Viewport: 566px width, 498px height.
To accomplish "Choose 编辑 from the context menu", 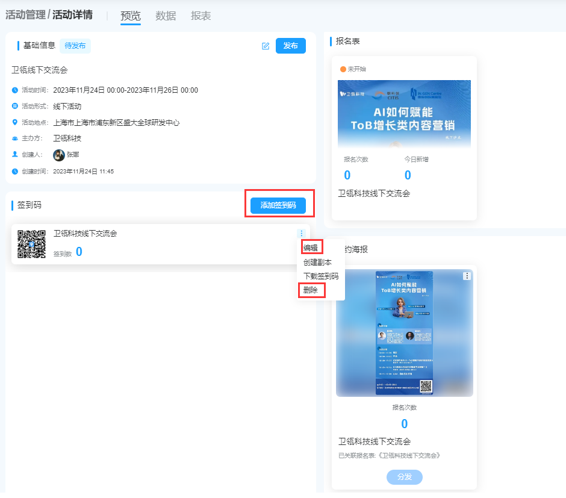I will (311, 247).
